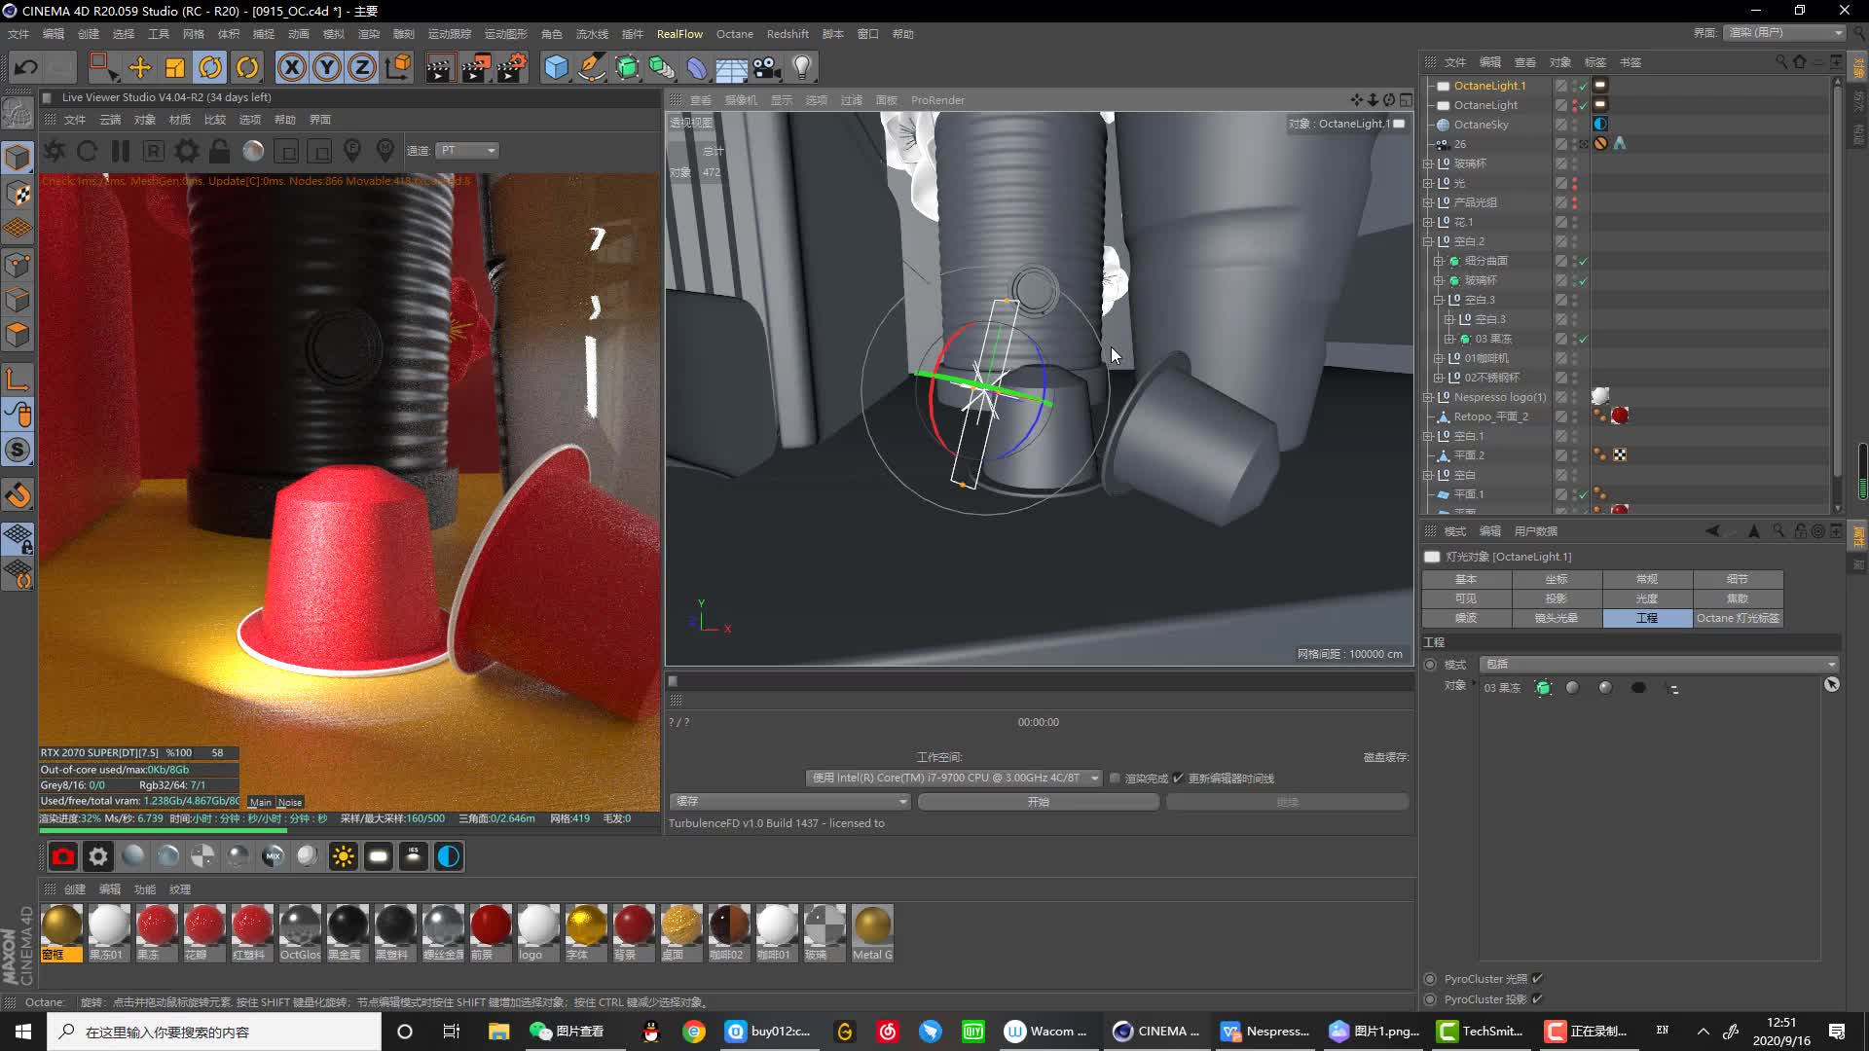Open the 缓存 dropdown
Screen dimensions: 1869x1051
click(x=790, y=802)
